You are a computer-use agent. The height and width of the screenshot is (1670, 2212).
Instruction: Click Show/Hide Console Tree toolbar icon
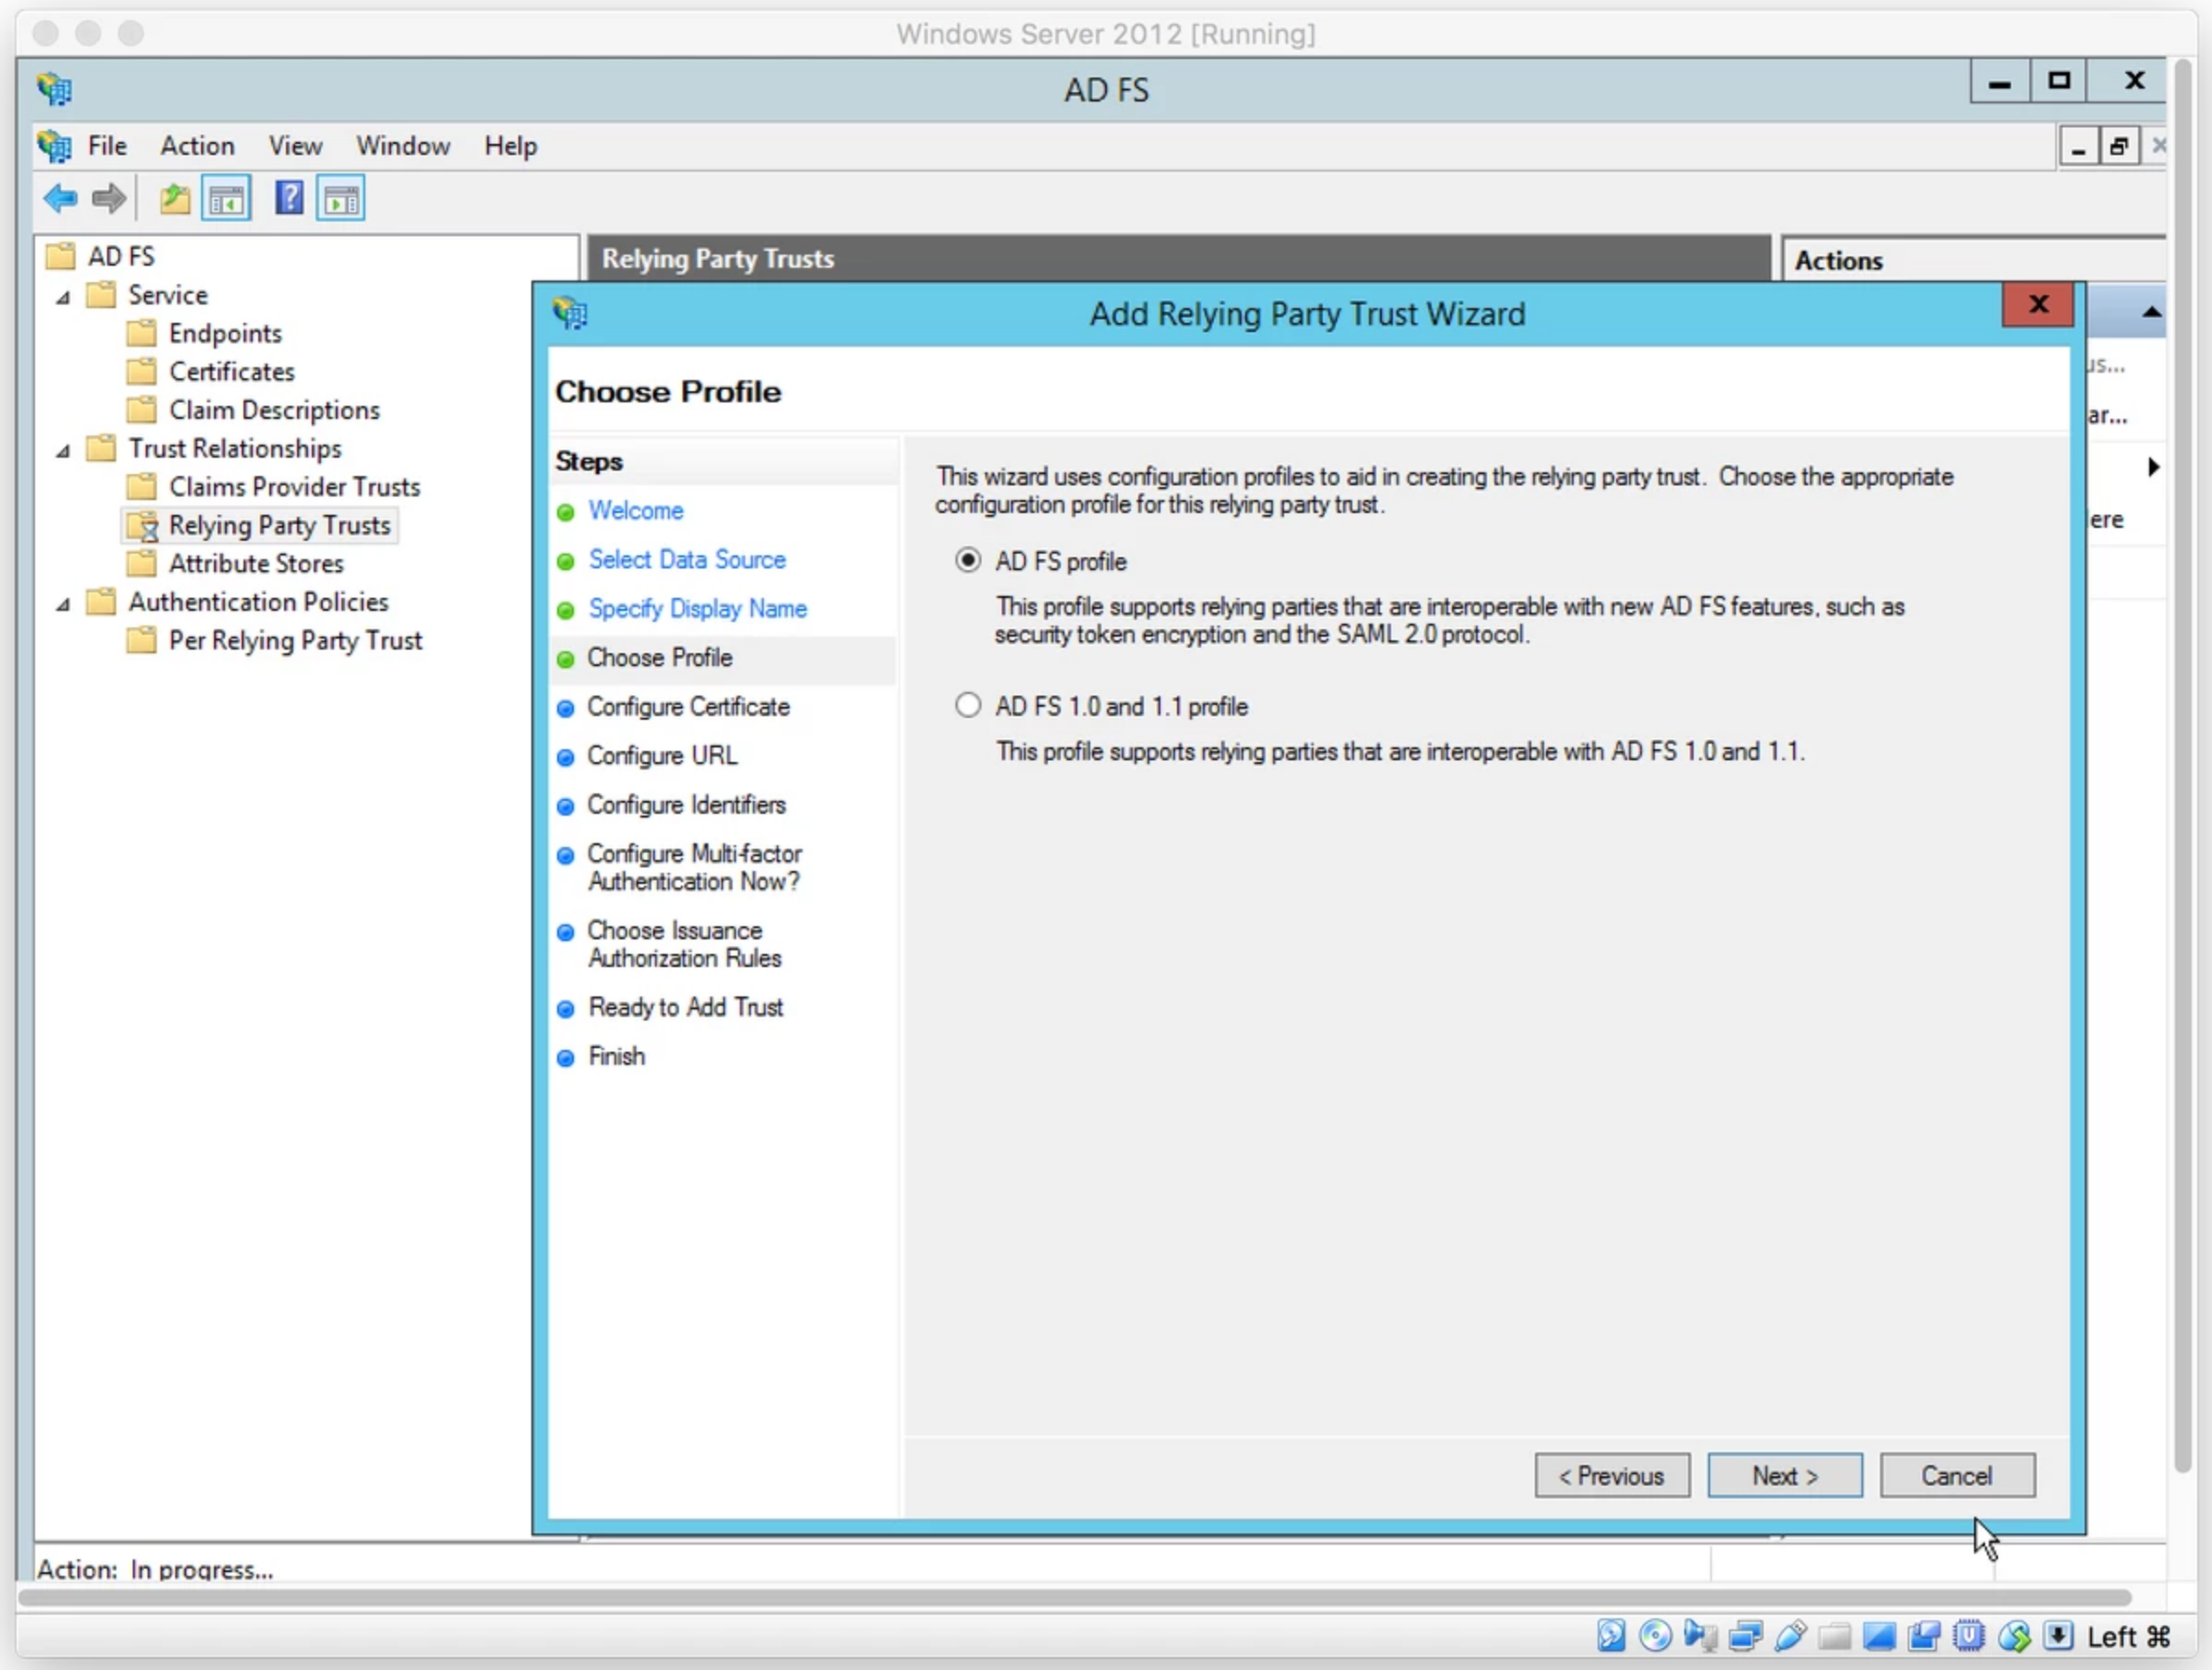pos(226,198)
